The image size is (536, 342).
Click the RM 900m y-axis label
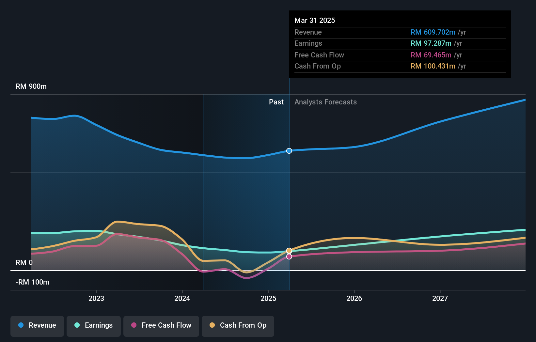31,86
